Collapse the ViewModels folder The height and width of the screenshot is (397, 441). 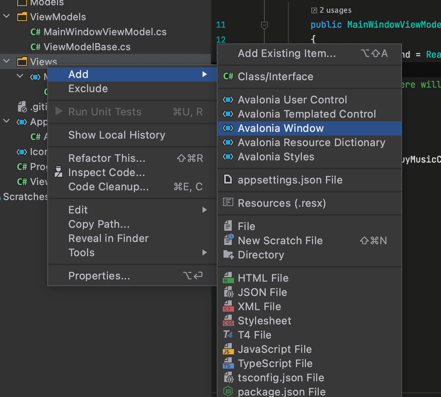click(x=7, y=17)
